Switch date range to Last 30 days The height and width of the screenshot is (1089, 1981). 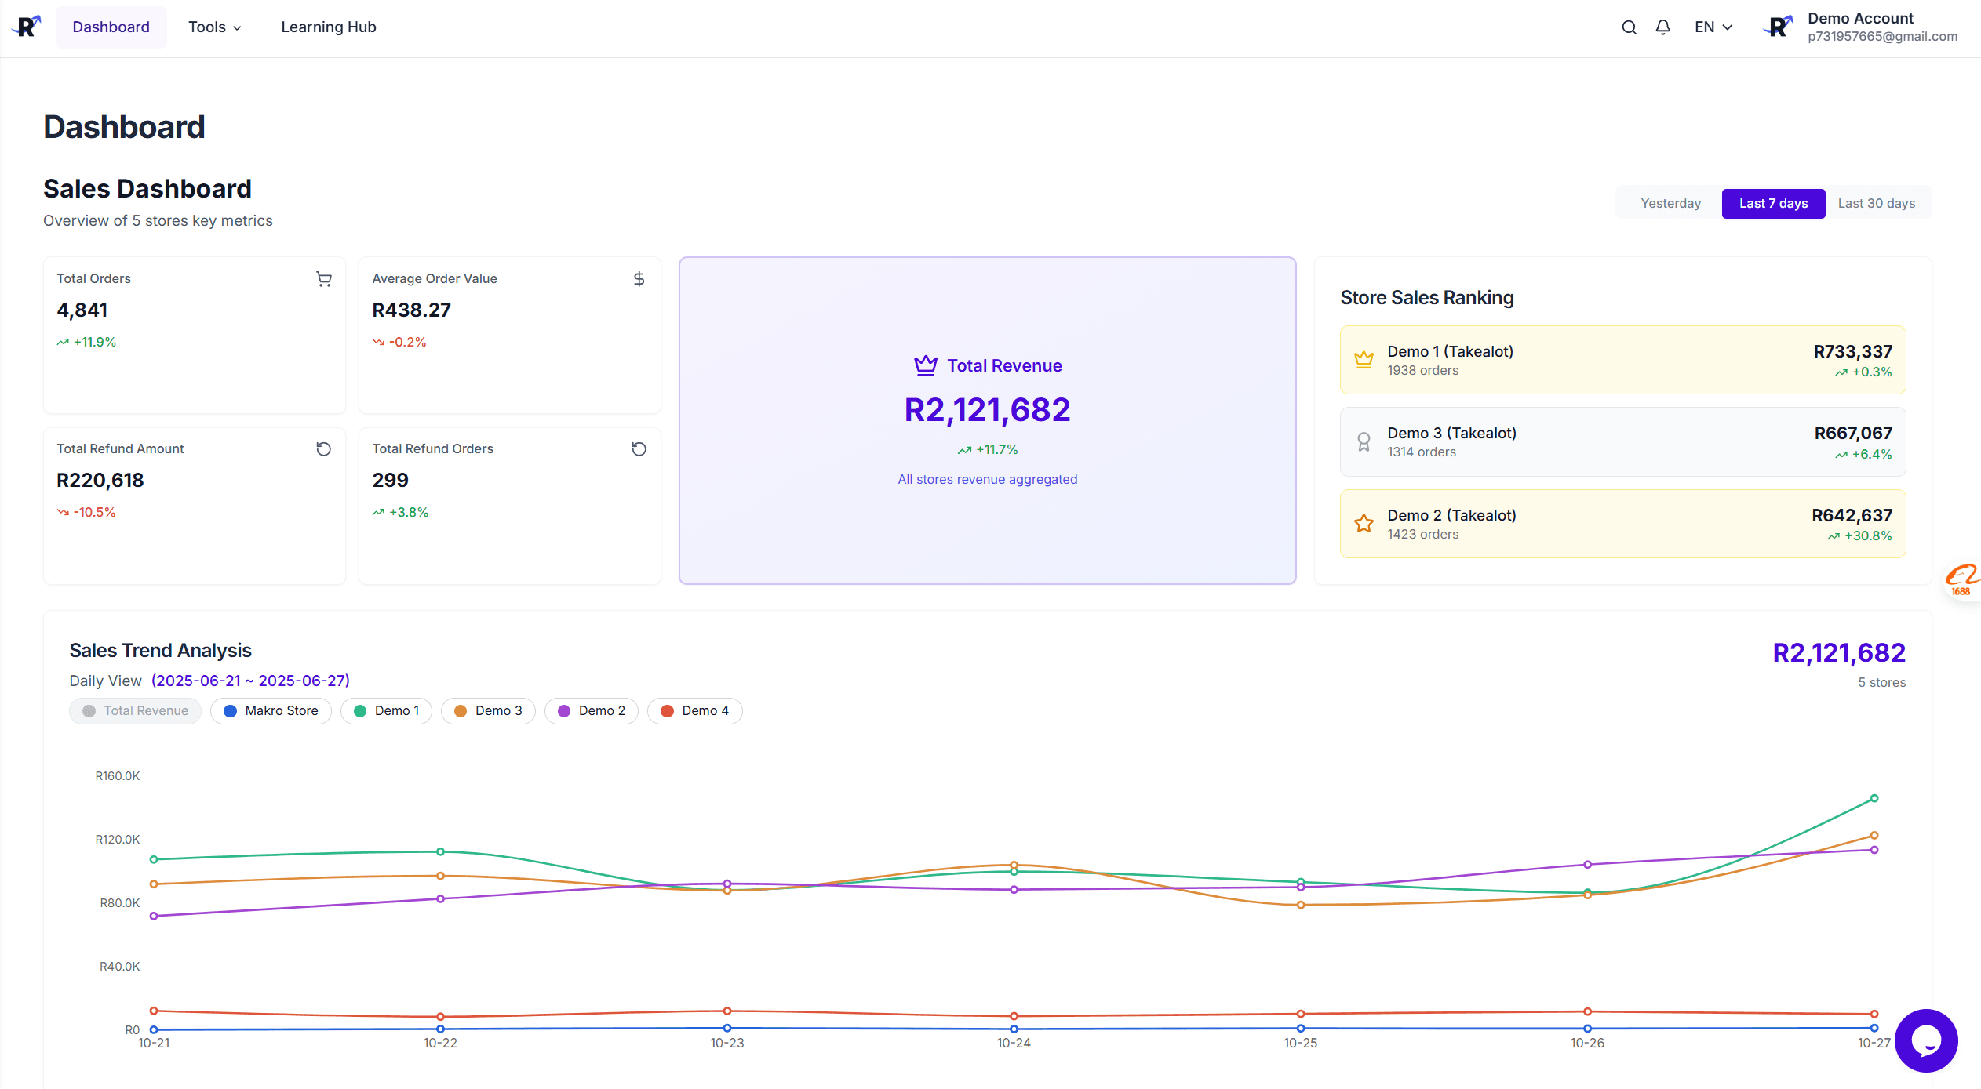coord(1877,203)
